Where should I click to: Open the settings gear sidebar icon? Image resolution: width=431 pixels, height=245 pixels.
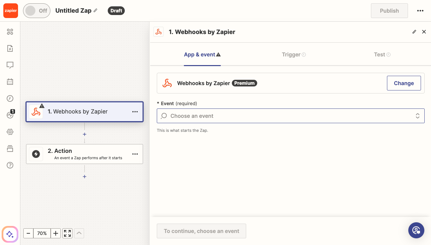click(x=10, y=132)
